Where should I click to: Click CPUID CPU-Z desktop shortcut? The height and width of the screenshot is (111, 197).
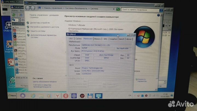(8, 27)
